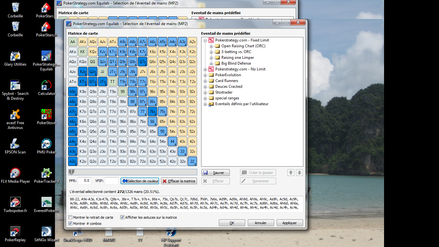Click the range percentage slider handle
Screen dimensions: 439x247
pos(72,172)
